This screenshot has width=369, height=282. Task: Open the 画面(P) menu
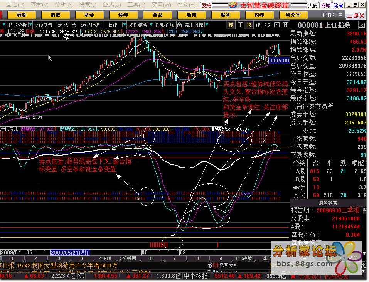click(x=15, y=5)
